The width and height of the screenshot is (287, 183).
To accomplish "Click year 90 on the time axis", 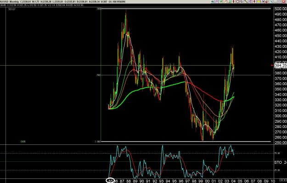I will tap(142, 181).
